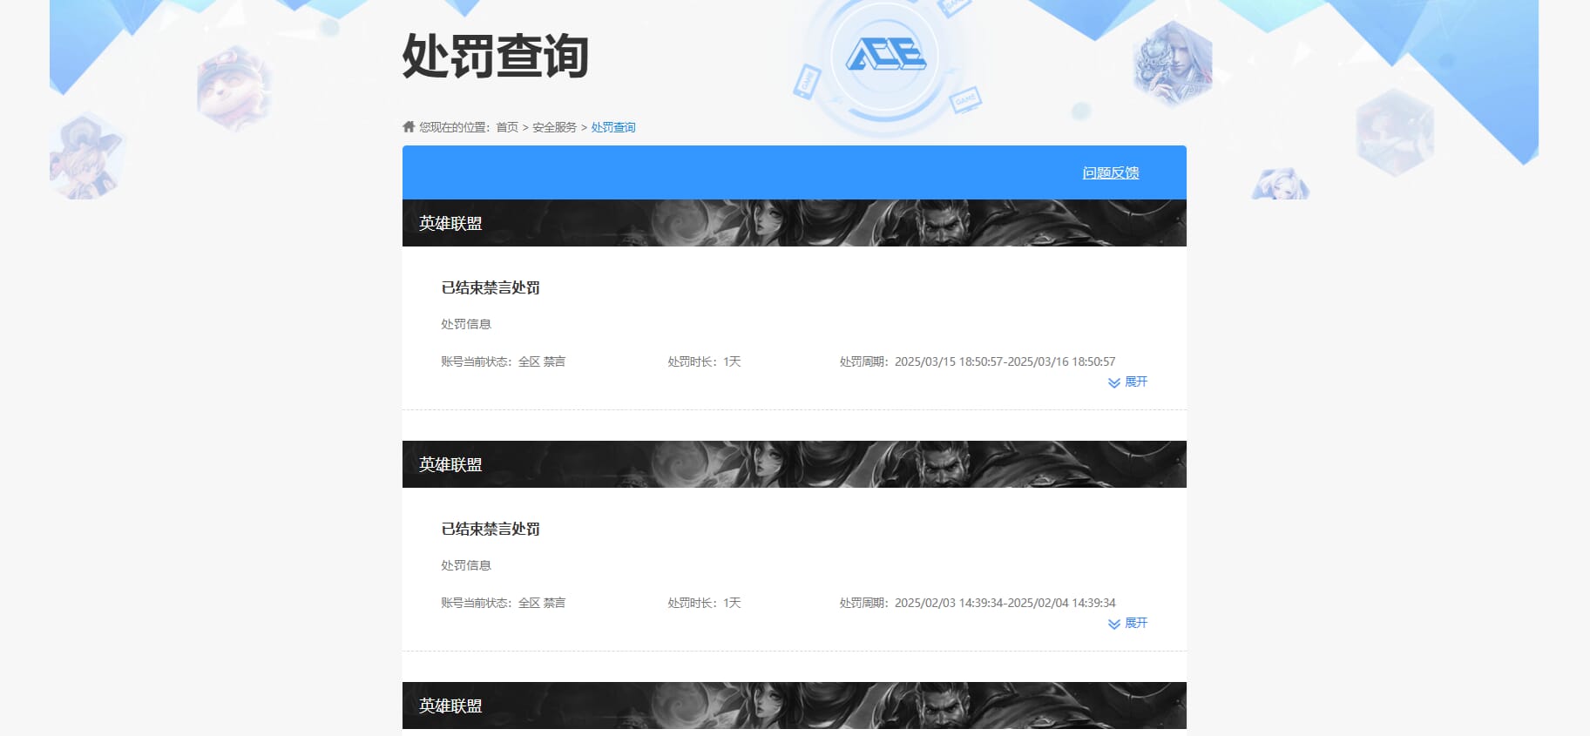This screenshot has width=1590, height=736.
Task: Click 处罚时长: 1天 in the 2025/03/15 record
Action: [x=704, y=361]
